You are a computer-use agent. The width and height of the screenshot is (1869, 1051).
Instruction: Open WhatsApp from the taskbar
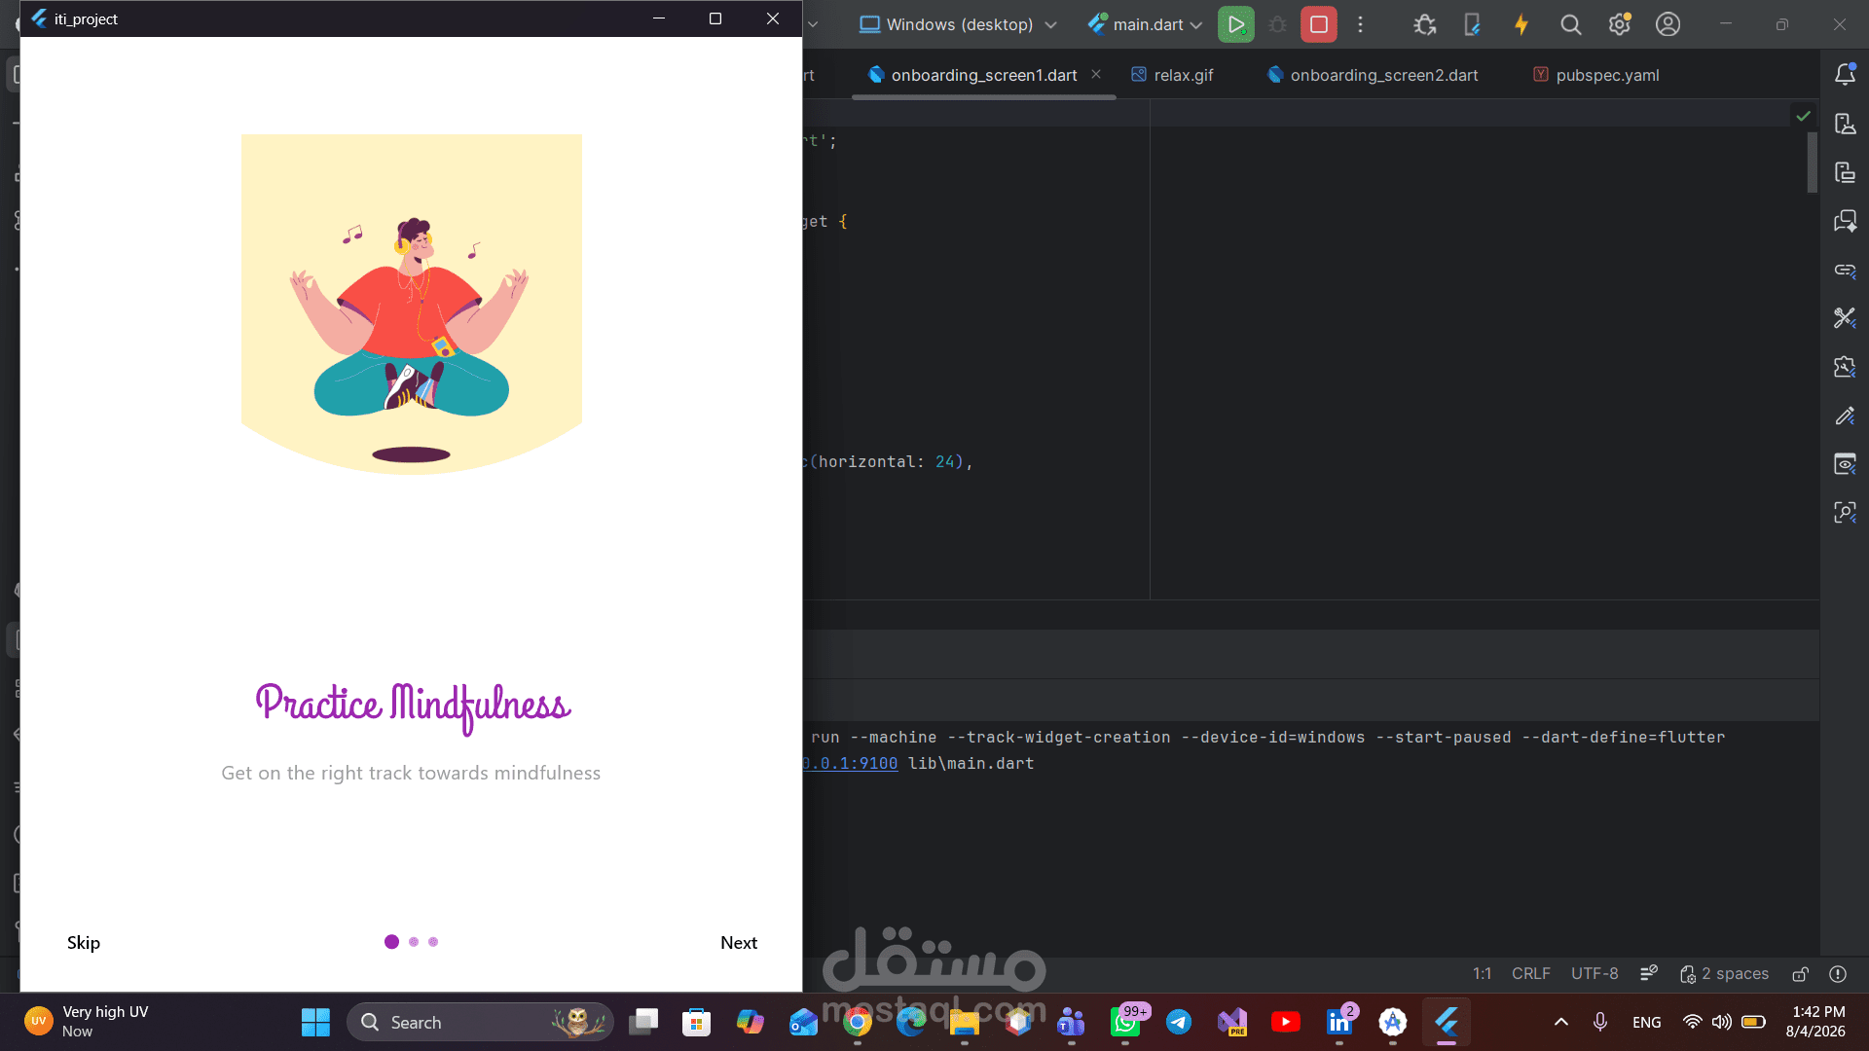(1125, 1022)
